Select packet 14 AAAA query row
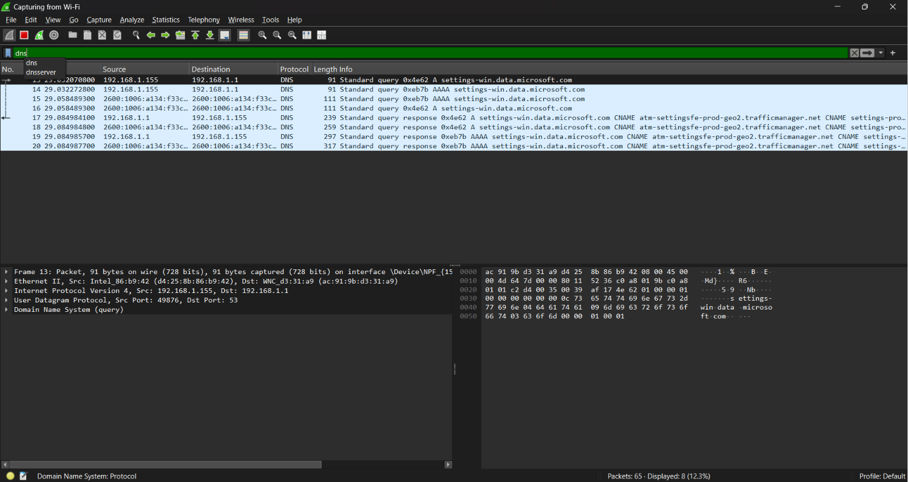Screen dimensions: 908x482 (x=454, y=90)
